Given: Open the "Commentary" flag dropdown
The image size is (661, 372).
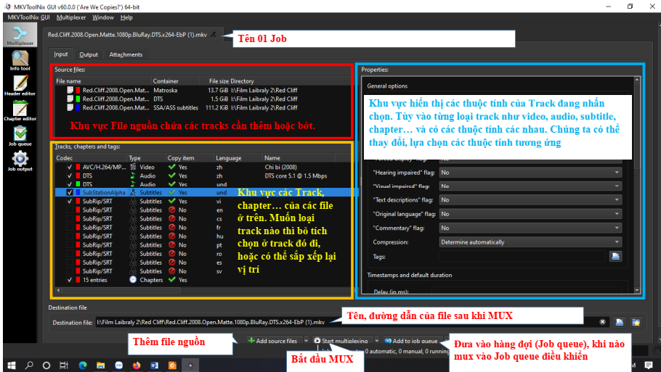Looking at the screenshot, I should point(530,228).
